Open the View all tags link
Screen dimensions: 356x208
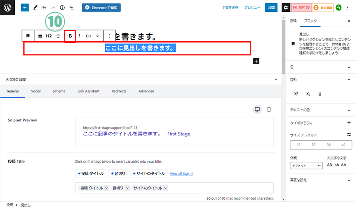click(x=181, y=173)
